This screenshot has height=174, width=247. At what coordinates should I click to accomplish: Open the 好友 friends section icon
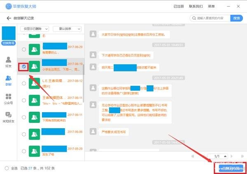point(8,60)
